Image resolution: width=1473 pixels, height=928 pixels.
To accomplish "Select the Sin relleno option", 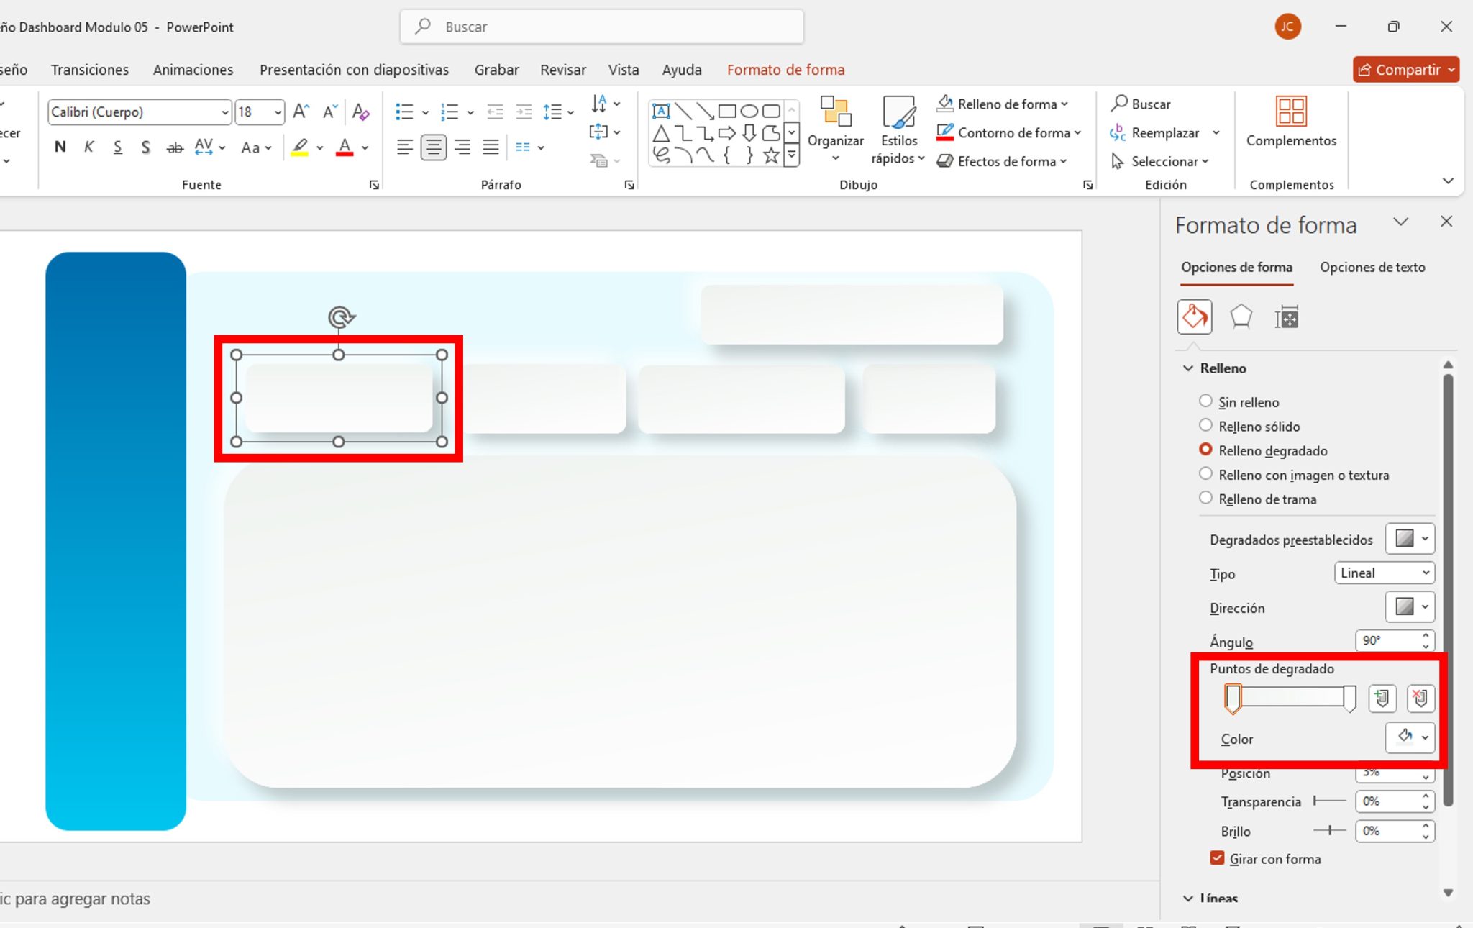I will (1206, 401).
